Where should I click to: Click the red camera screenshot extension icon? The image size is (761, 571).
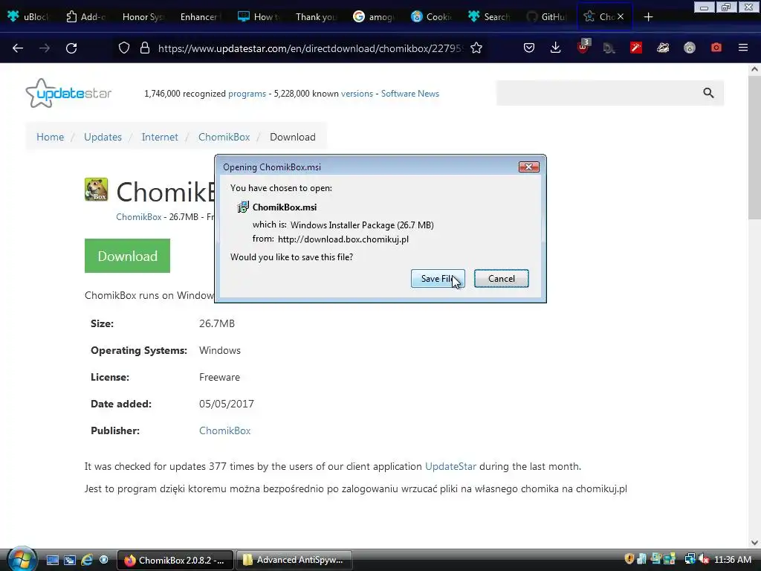click(x=716, y=48)
